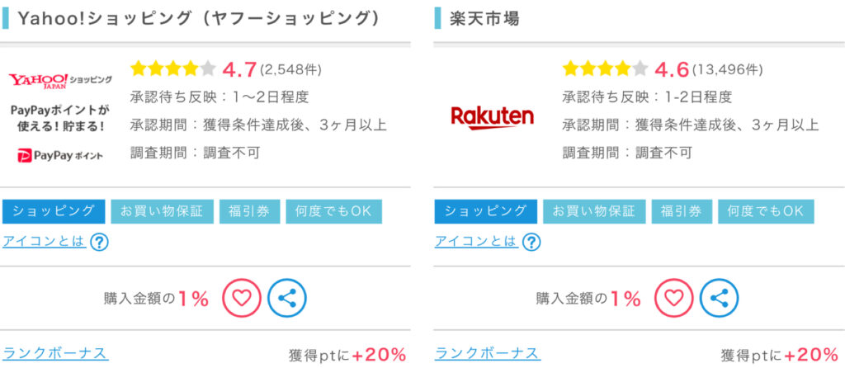Select the 福引券 tag in Yahoo card
Image resolution: width=845 pixels, height=368 pixels.
[249, 212]
